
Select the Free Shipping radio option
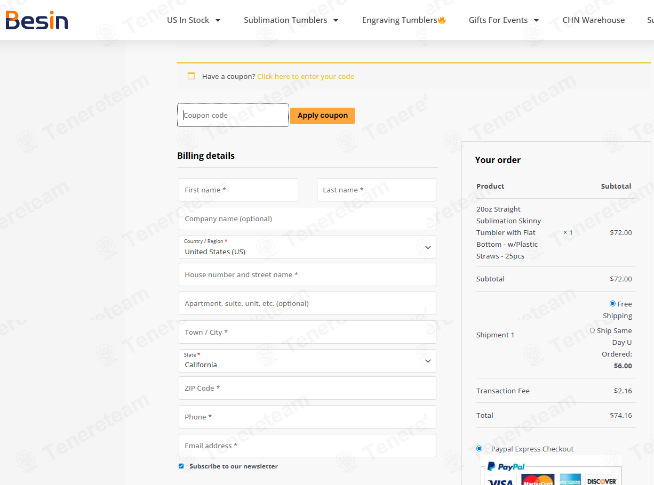[x=612, y=303]
